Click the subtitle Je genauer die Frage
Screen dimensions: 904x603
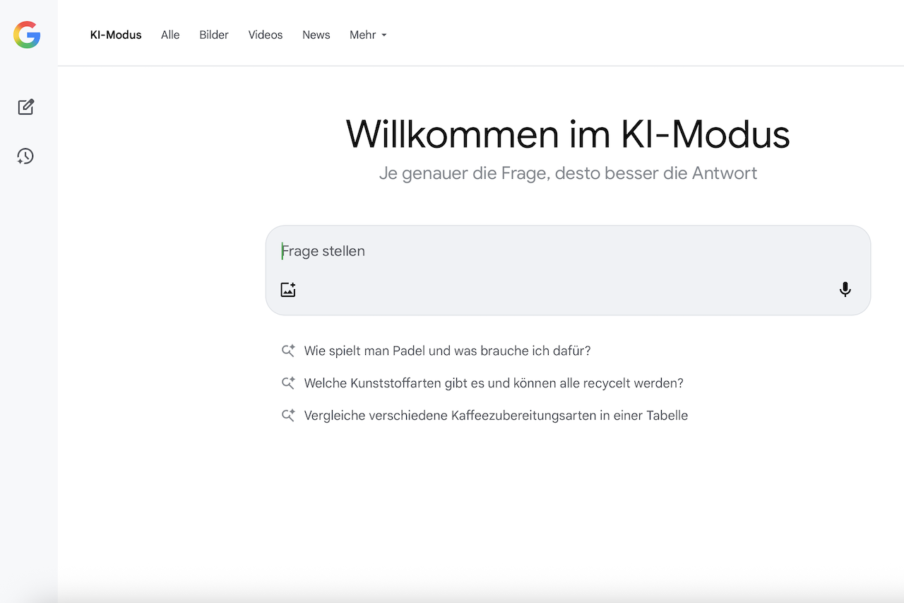tap(568, 173)
